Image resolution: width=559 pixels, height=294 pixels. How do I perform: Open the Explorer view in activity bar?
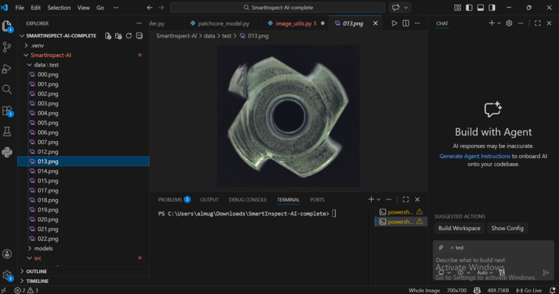click(7, 26)
